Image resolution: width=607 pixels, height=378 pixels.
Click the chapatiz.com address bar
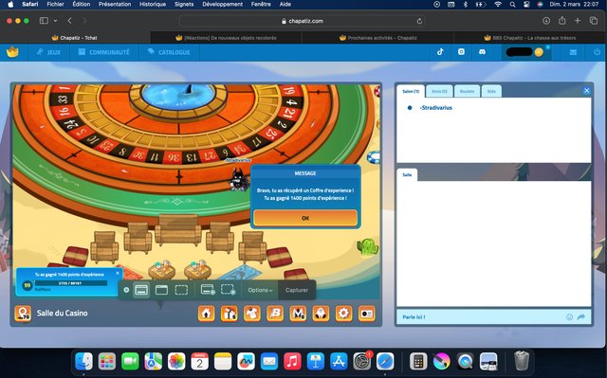pos(302,21)
